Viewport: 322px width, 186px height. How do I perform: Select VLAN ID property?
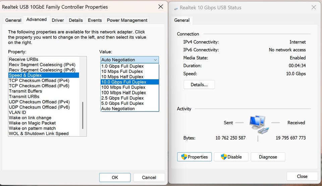tap(44, 112)
